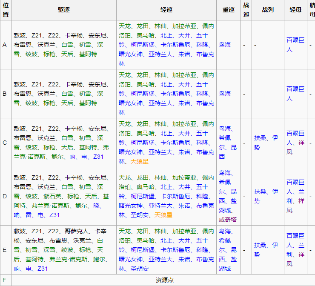
Task: Open the 紫石英 link in row D
Action: (x=52, y=196)
